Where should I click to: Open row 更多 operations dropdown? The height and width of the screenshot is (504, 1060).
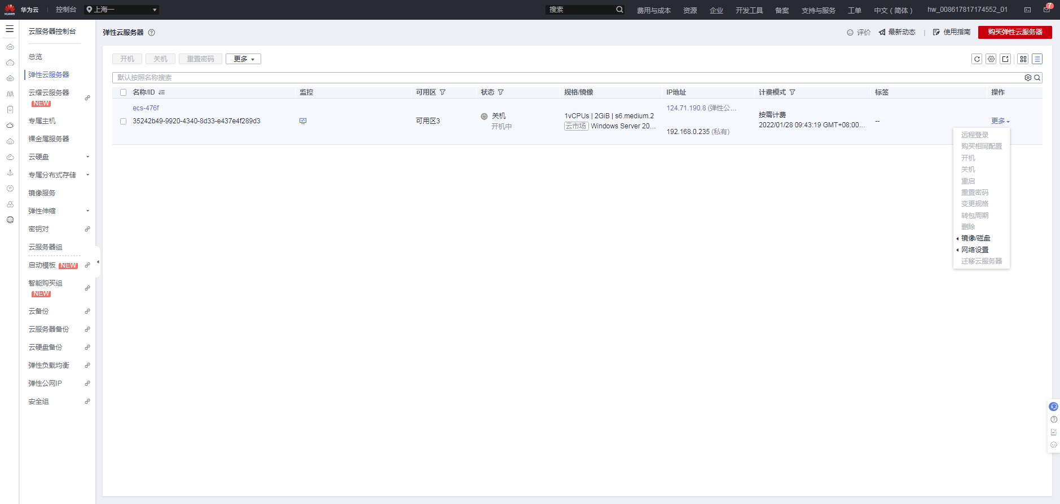tap(1000, 121)
